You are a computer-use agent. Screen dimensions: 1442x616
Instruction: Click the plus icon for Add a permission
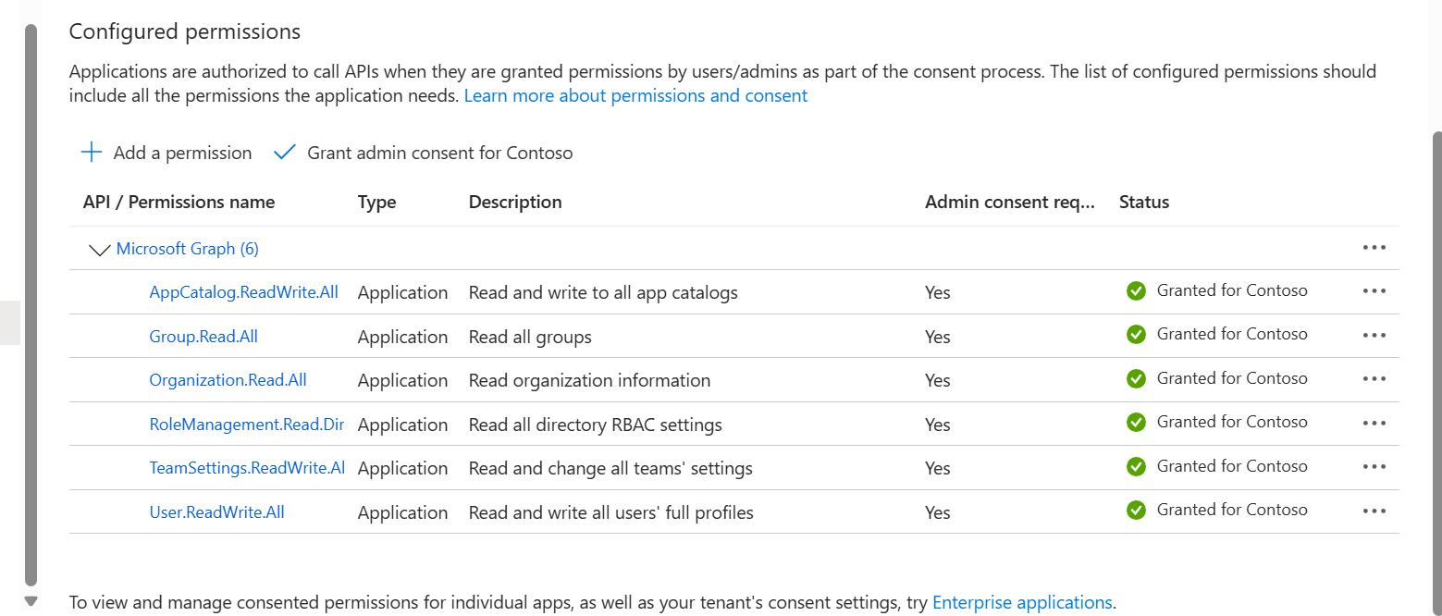click(x=92, y=153)
